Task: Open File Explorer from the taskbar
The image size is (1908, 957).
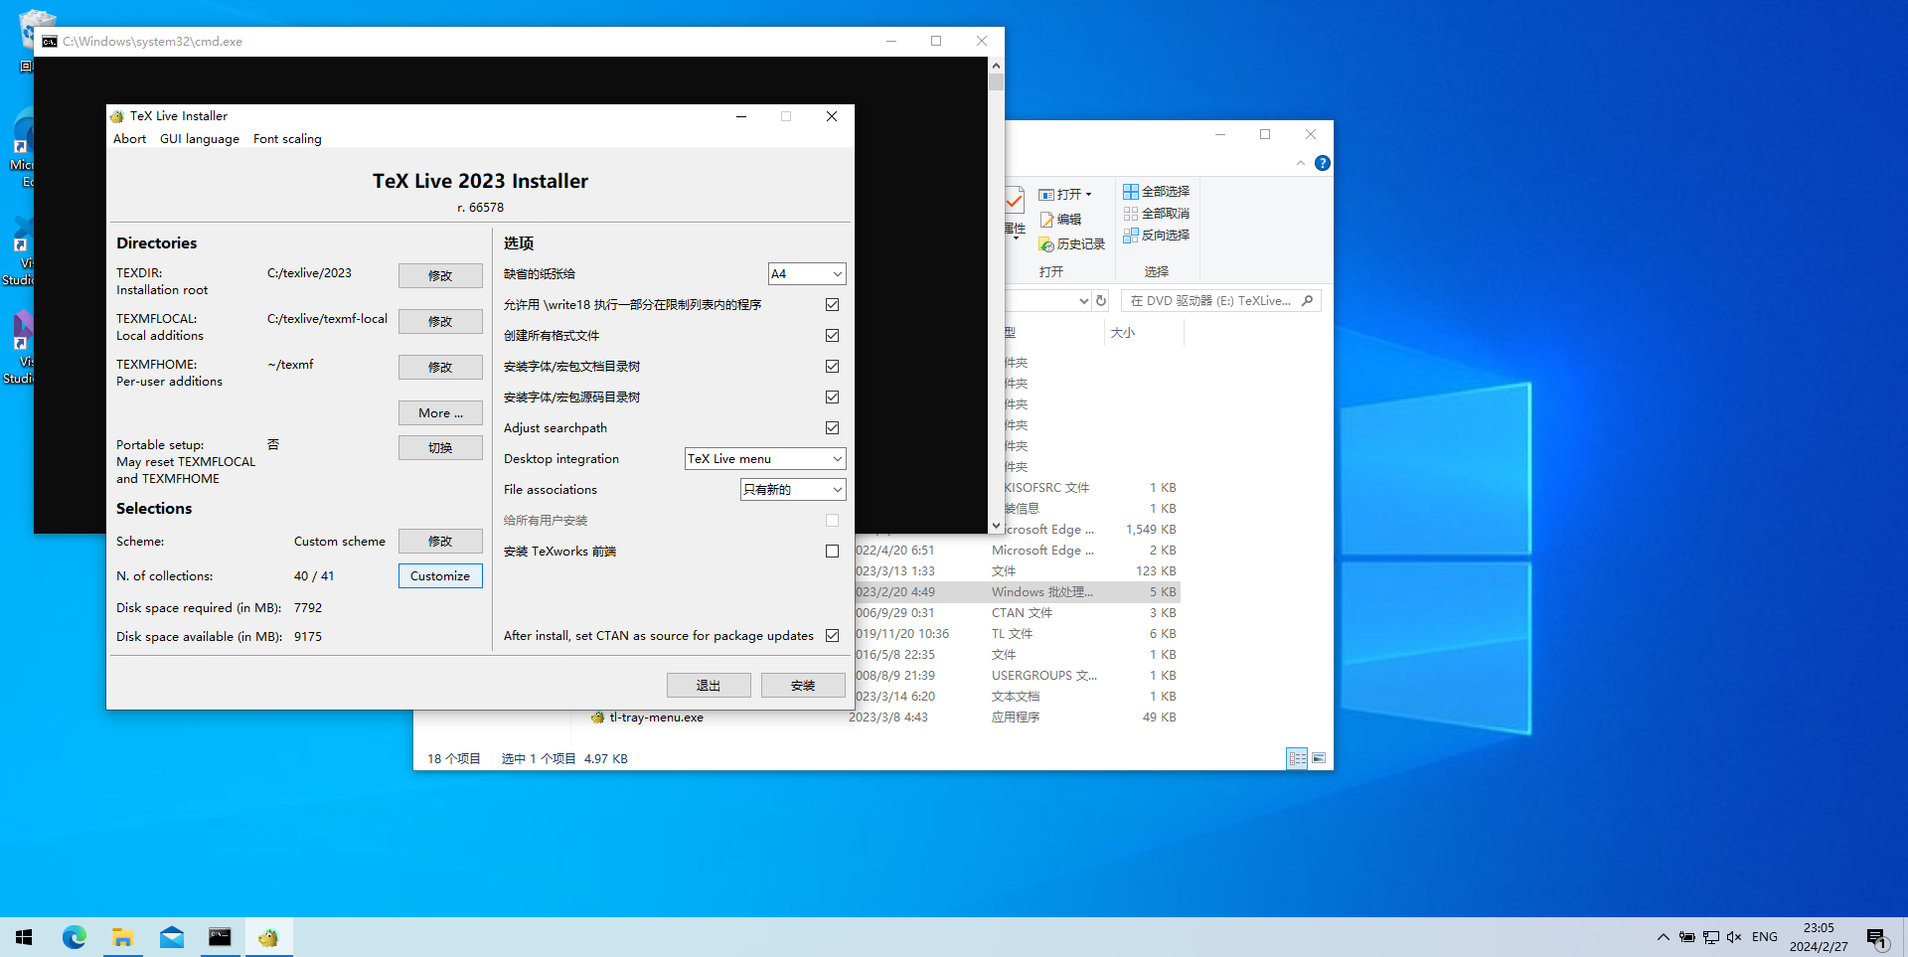Action: pos(122,937)
